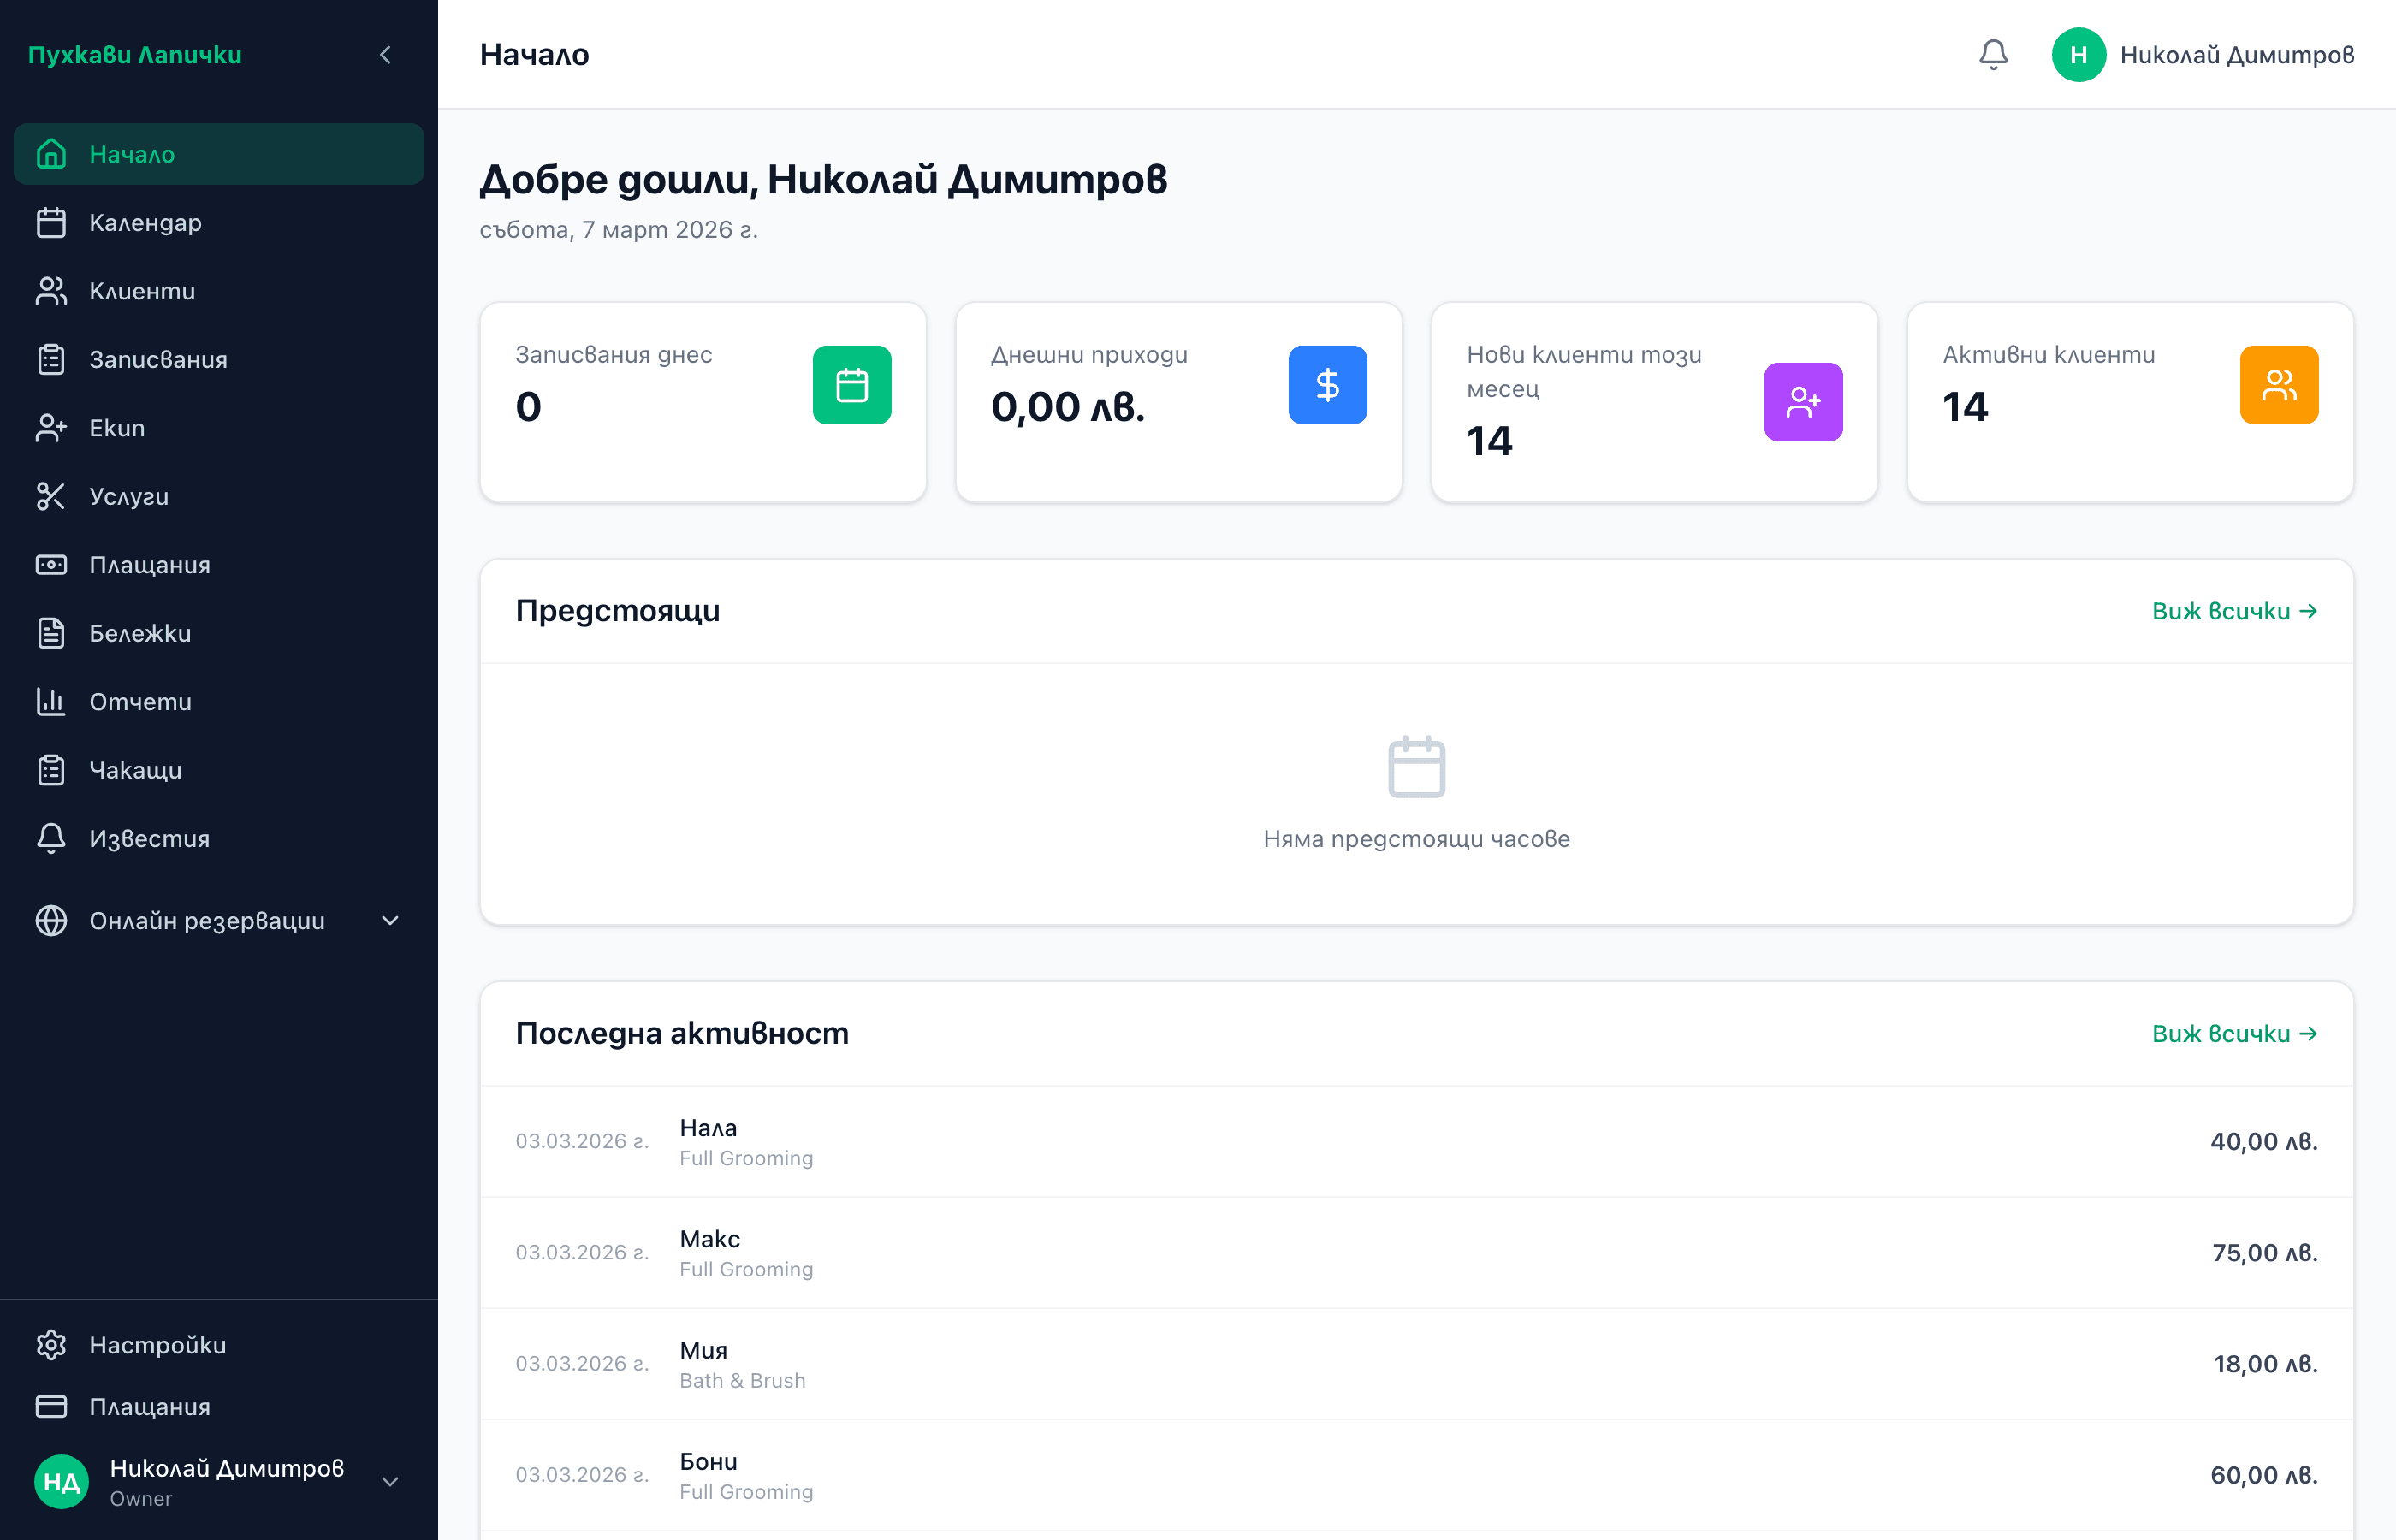Viewport: 2396px width, 1540px height.
Task: Switch to the Начало menu item
Action: pyautogui.click(x=132, y=154)
